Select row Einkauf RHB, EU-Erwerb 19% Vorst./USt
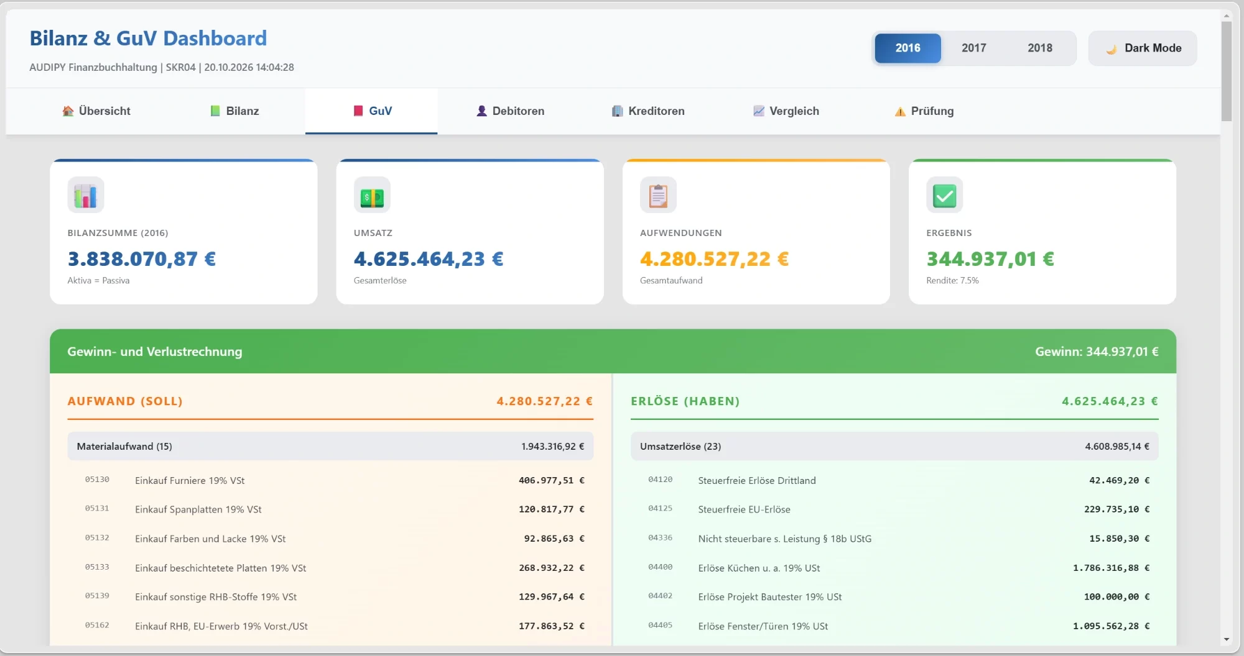1244x656 pixels. pyautogui.click(x=330, y=626)
